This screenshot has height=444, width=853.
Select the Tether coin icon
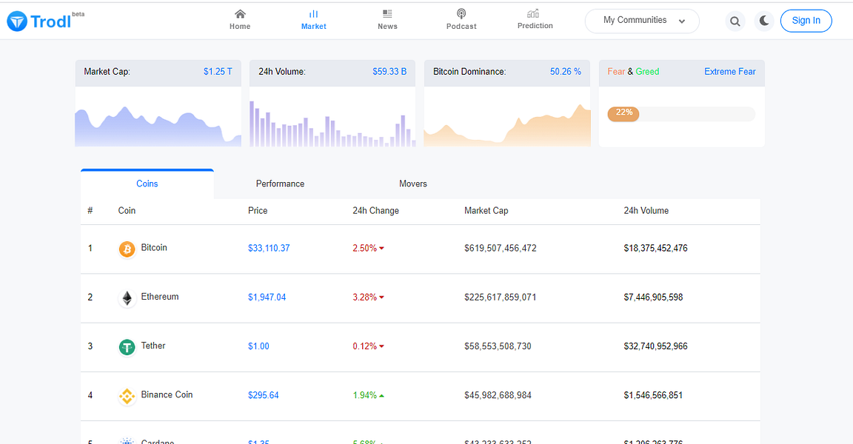point(127,347)
